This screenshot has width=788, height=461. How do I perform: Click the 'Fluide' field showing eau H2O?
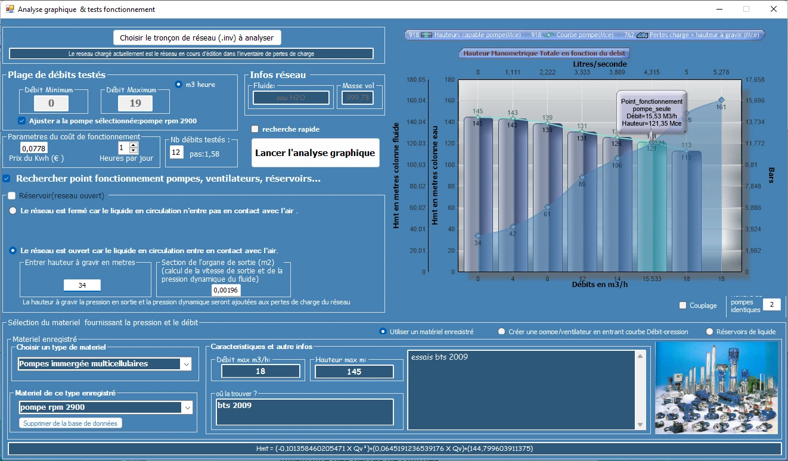tap(291, 98)
